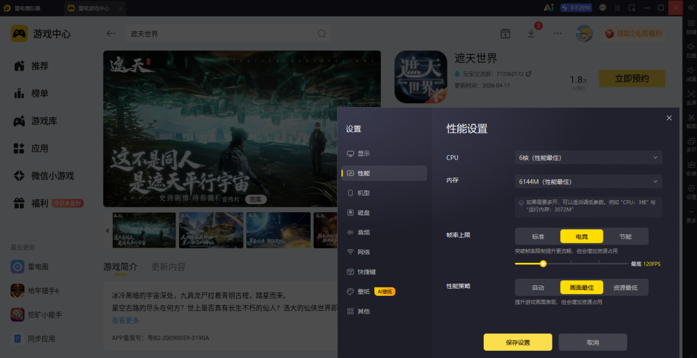Image resolution: width=697 pixels, height=358 pixels.
Task: Open 同步应用 from recently used
Action: (34, 339)
